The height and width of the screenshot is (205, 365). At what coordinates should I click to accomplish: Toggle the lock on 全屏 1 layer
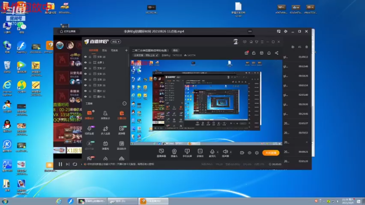point(90,62)
